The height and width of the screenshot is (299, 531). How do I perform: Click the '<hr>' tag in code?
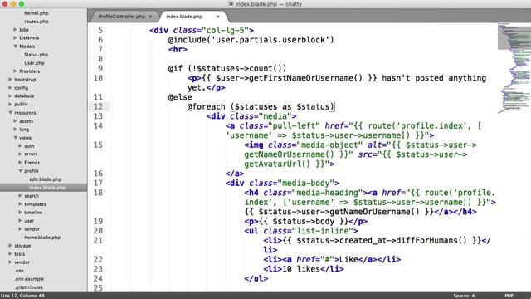coord(178,50)
